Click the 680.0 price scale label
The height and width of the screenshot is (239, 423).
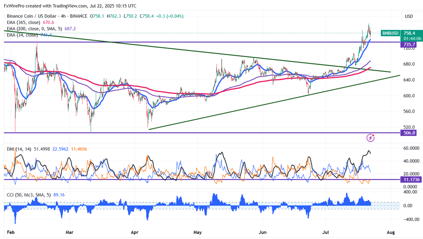[x=409, y=64]
